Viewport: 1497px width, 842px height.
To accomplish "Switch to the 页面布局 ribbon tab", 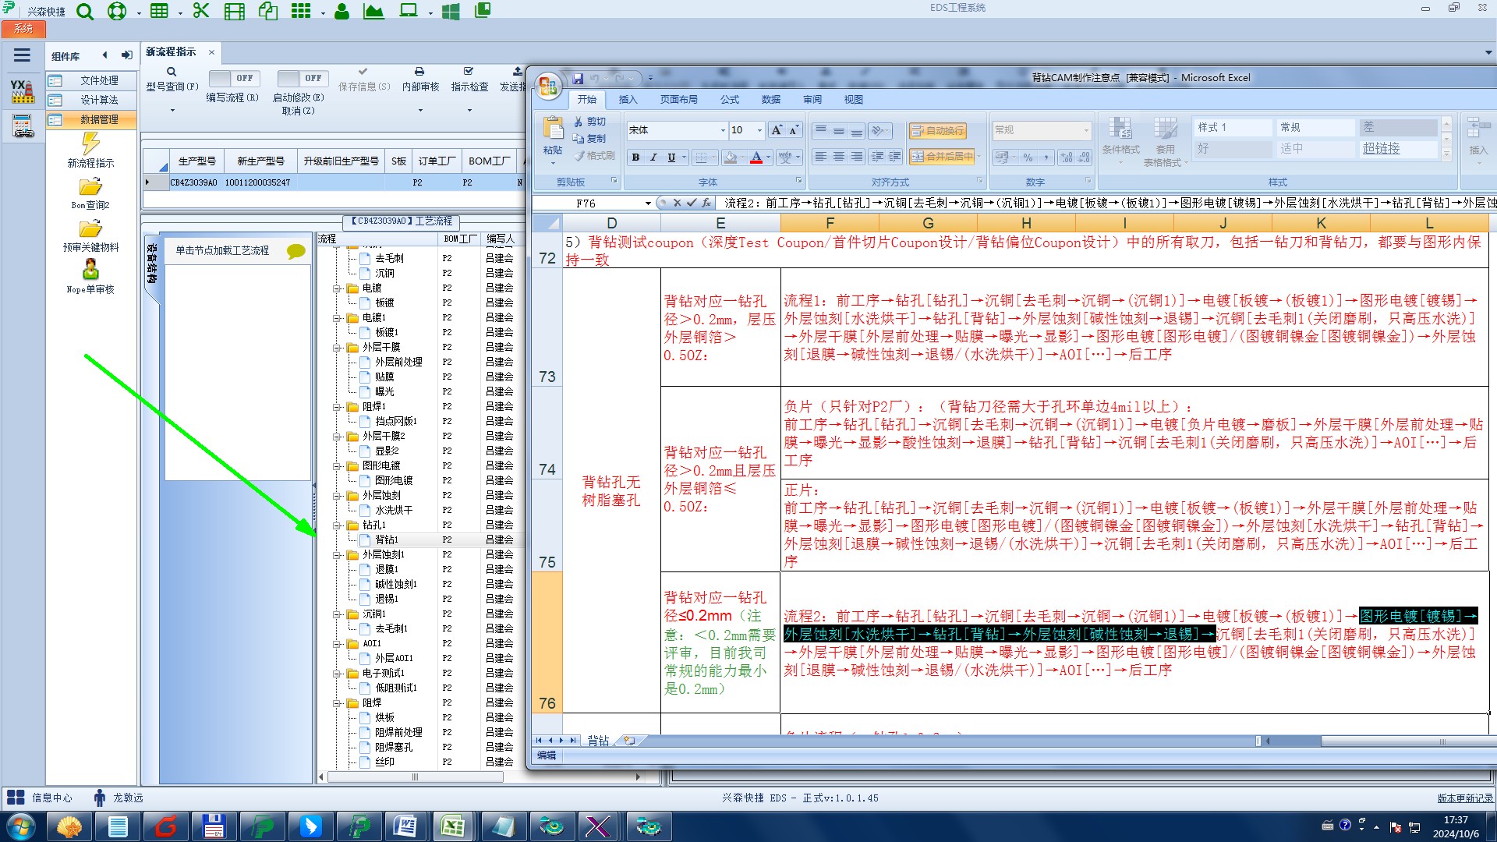I will tap(678, 100).
